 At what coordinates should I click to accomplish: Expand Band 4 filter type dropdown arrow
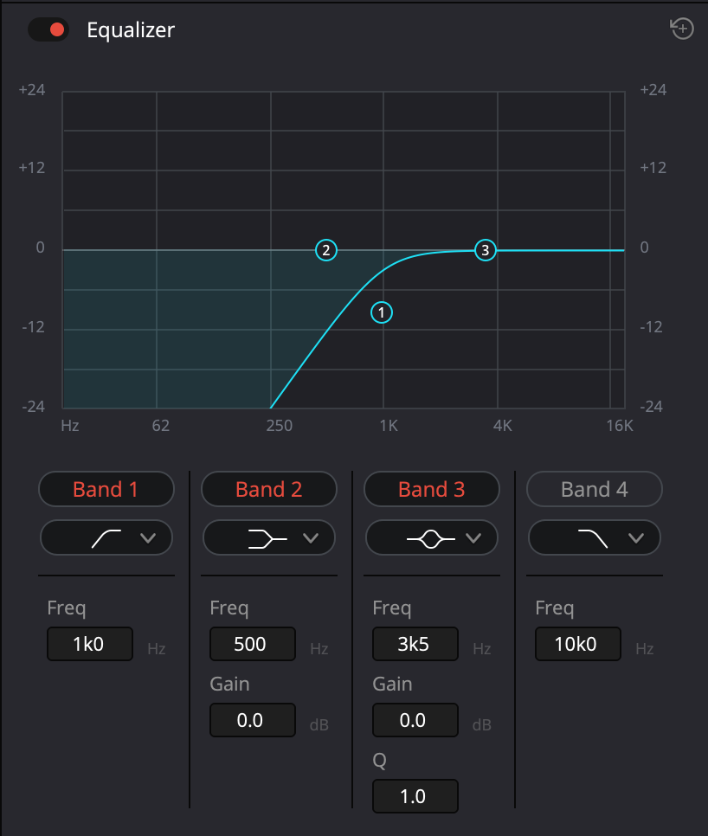point(636,538)
